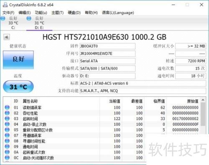
Task: Click the status icon for attribute 05
Action: pos(7,129)
